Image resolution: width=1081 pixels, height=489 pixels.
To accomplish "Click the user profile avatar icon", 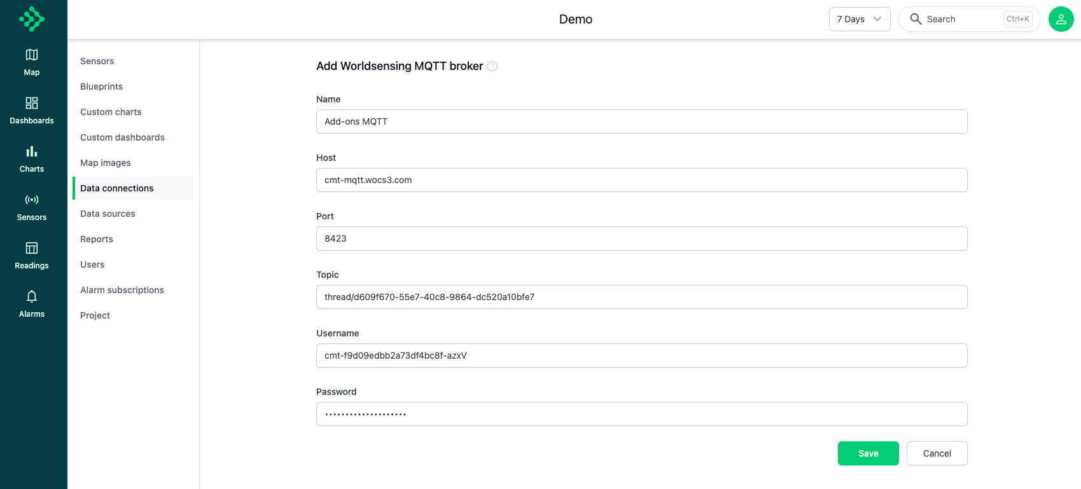I will coord(1061,19).
